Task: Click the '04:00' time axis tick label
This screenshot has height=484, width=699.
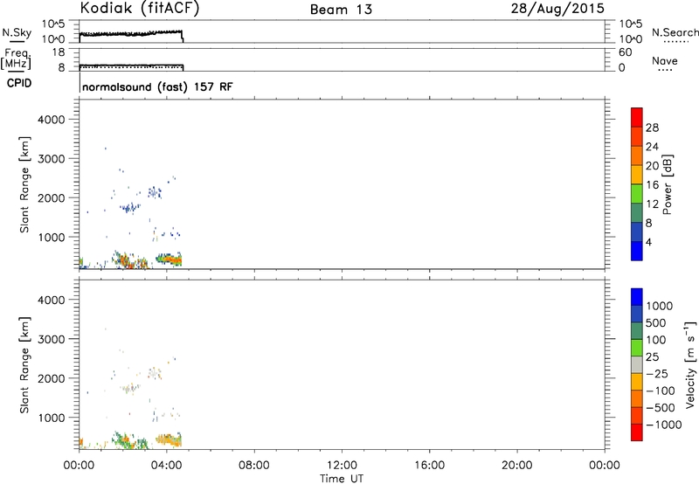Action: click(166, 466)
